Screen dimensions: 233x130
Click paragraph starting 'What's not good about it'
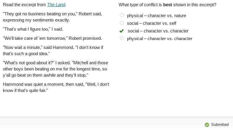click(x=56, y=69)
